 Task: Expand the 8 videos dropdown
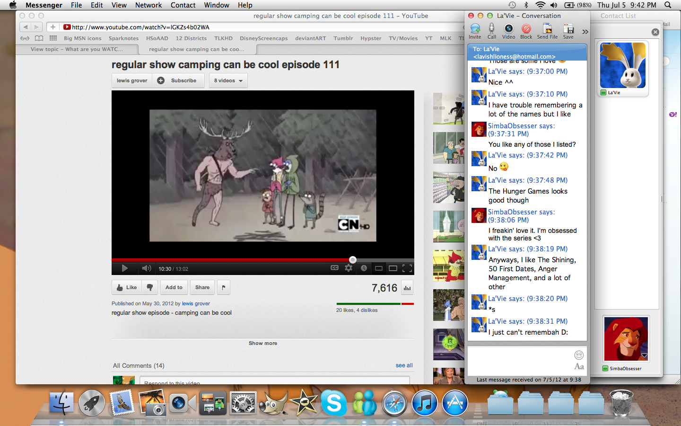[228, 80]
